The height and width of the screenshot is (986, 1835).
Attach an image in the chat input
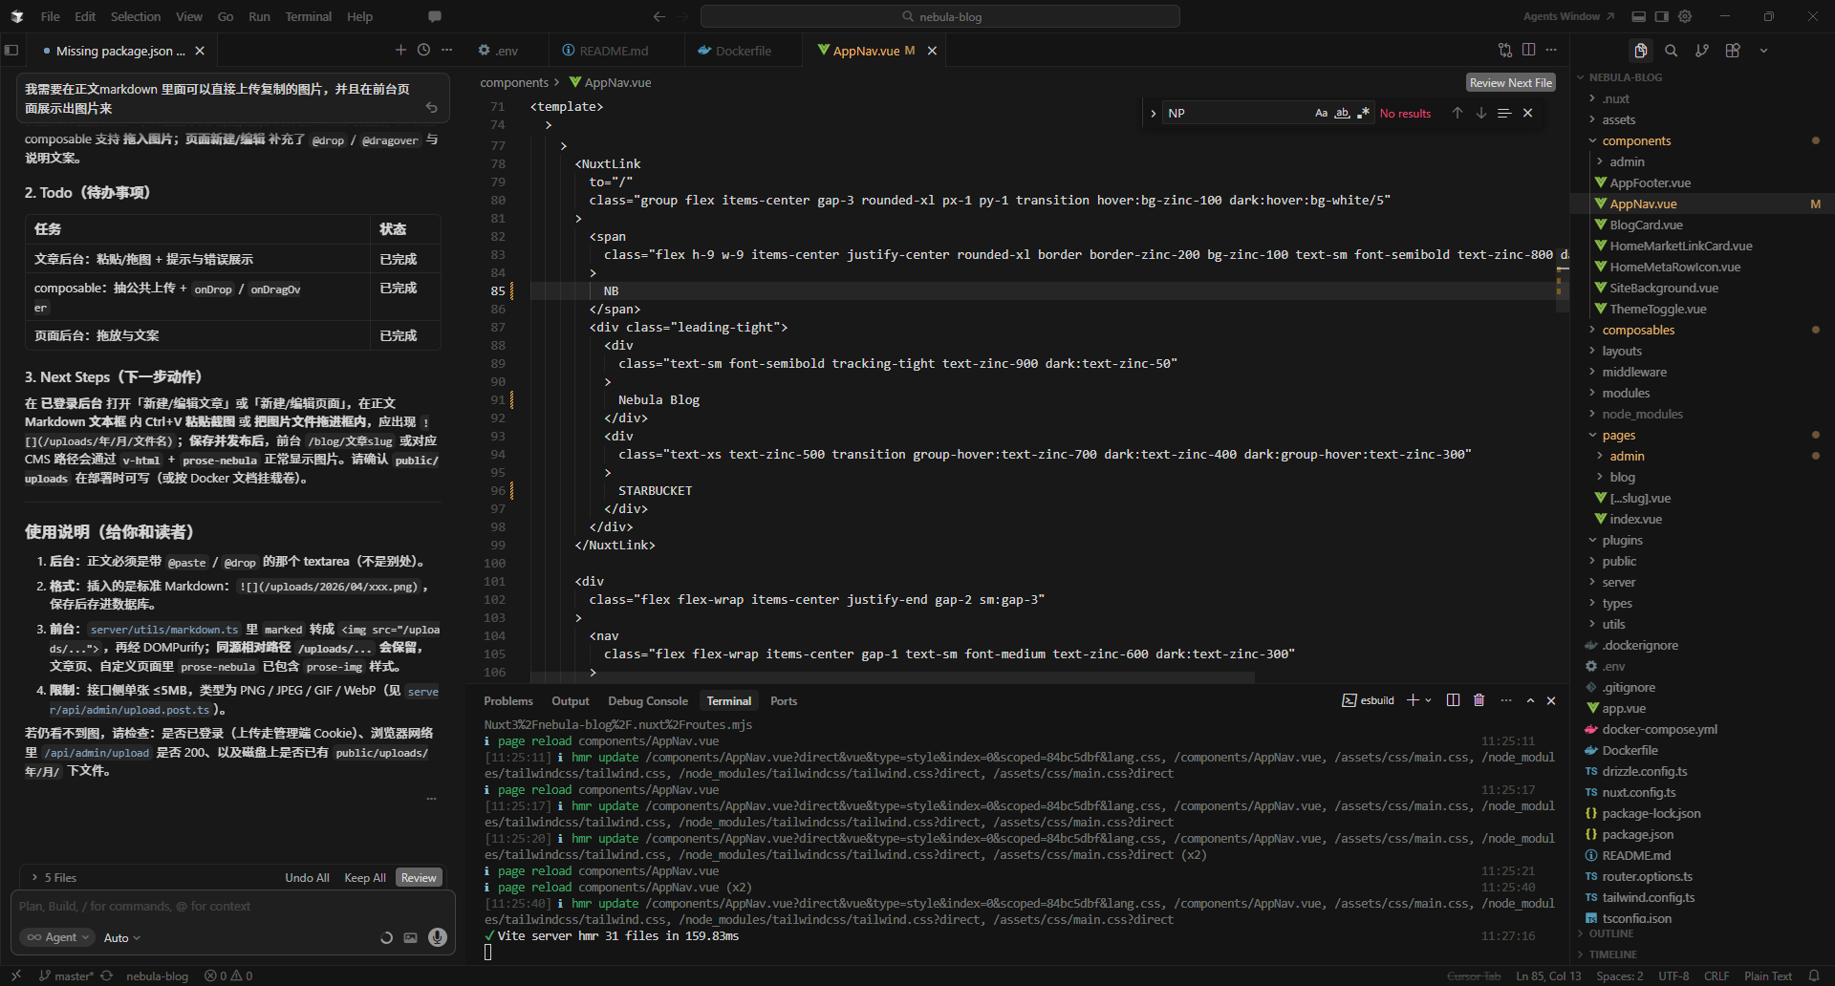tap(410, 937)
